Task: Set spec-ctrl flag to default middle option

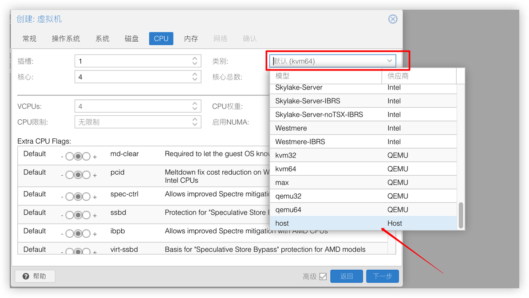Action: [x=78, y=196]
